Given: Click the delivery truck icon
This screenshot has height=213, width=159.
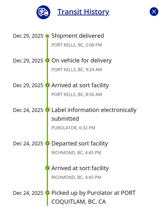Looking at the screenshot, I should tap(43, 12).
